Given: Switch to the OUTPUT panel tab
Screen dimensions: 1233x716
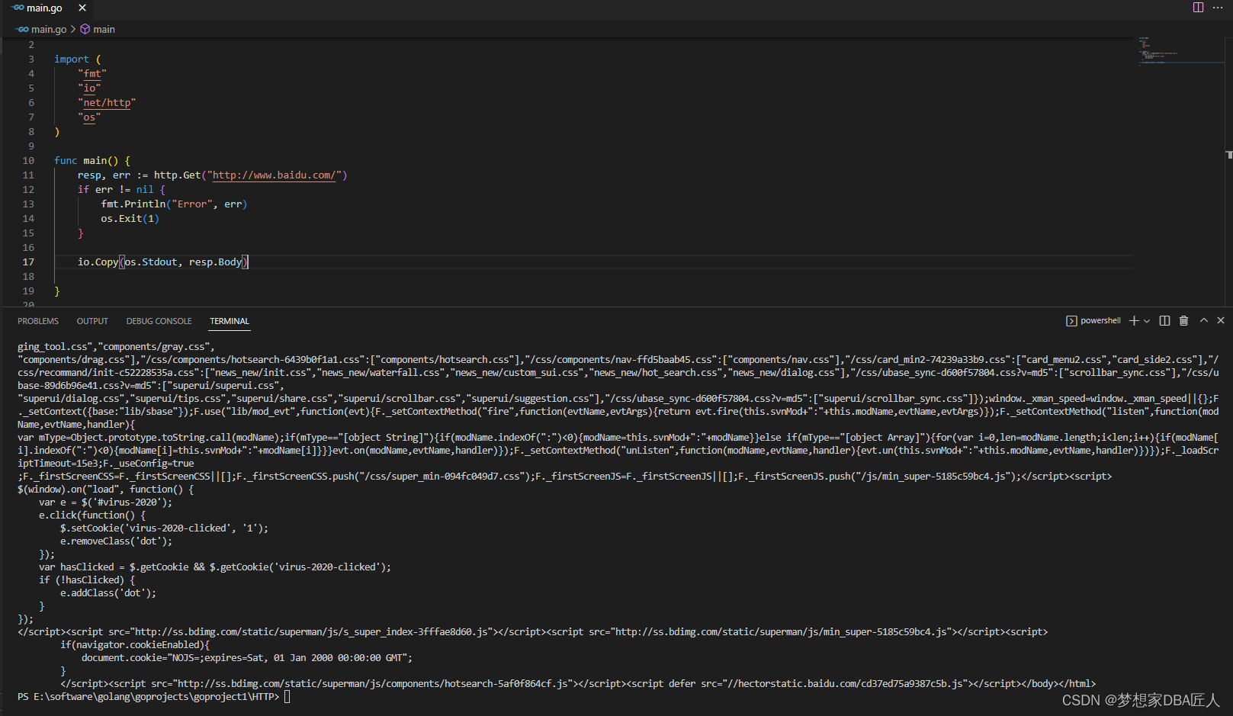Looking at the screenshot, I should point(92,321).
